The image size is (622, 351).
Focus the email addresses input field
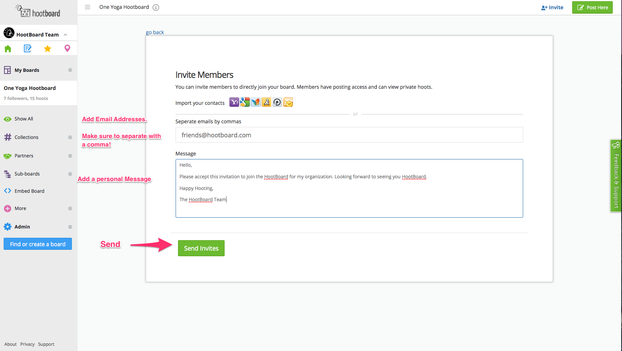coord(349,135)
